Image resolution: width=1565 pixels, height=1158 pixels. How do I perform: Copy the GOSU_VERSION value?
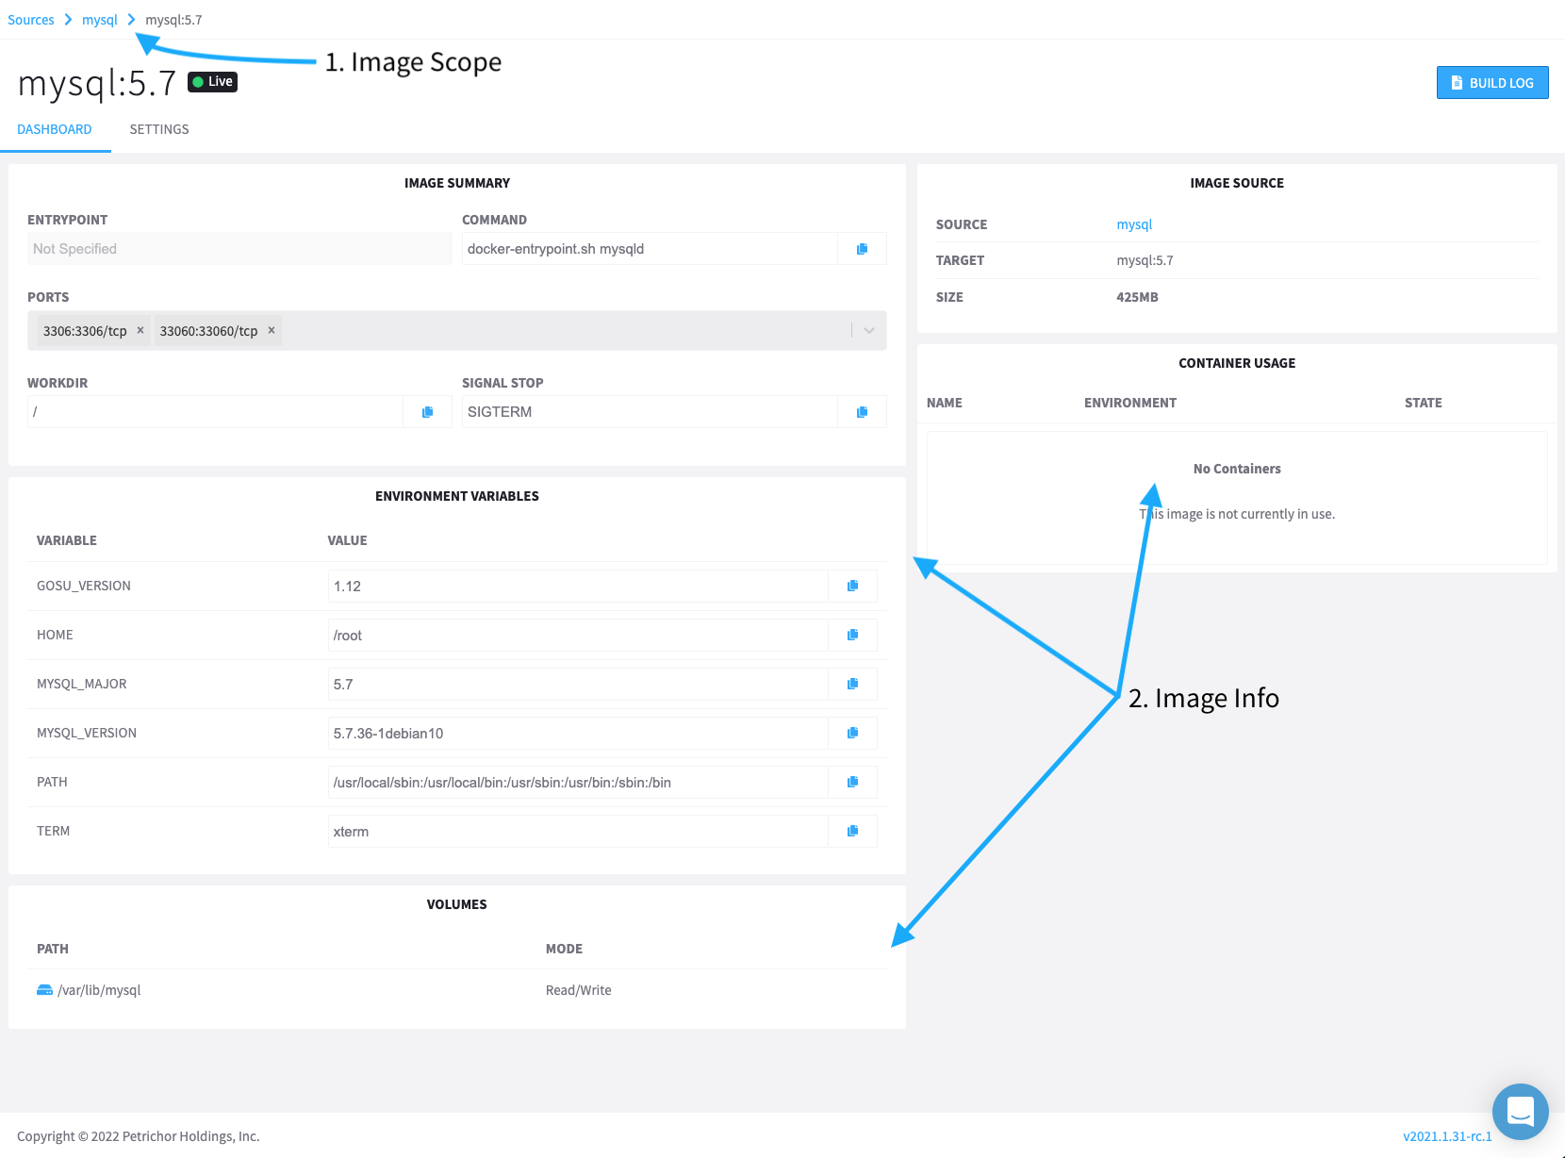tap(852, 586)
